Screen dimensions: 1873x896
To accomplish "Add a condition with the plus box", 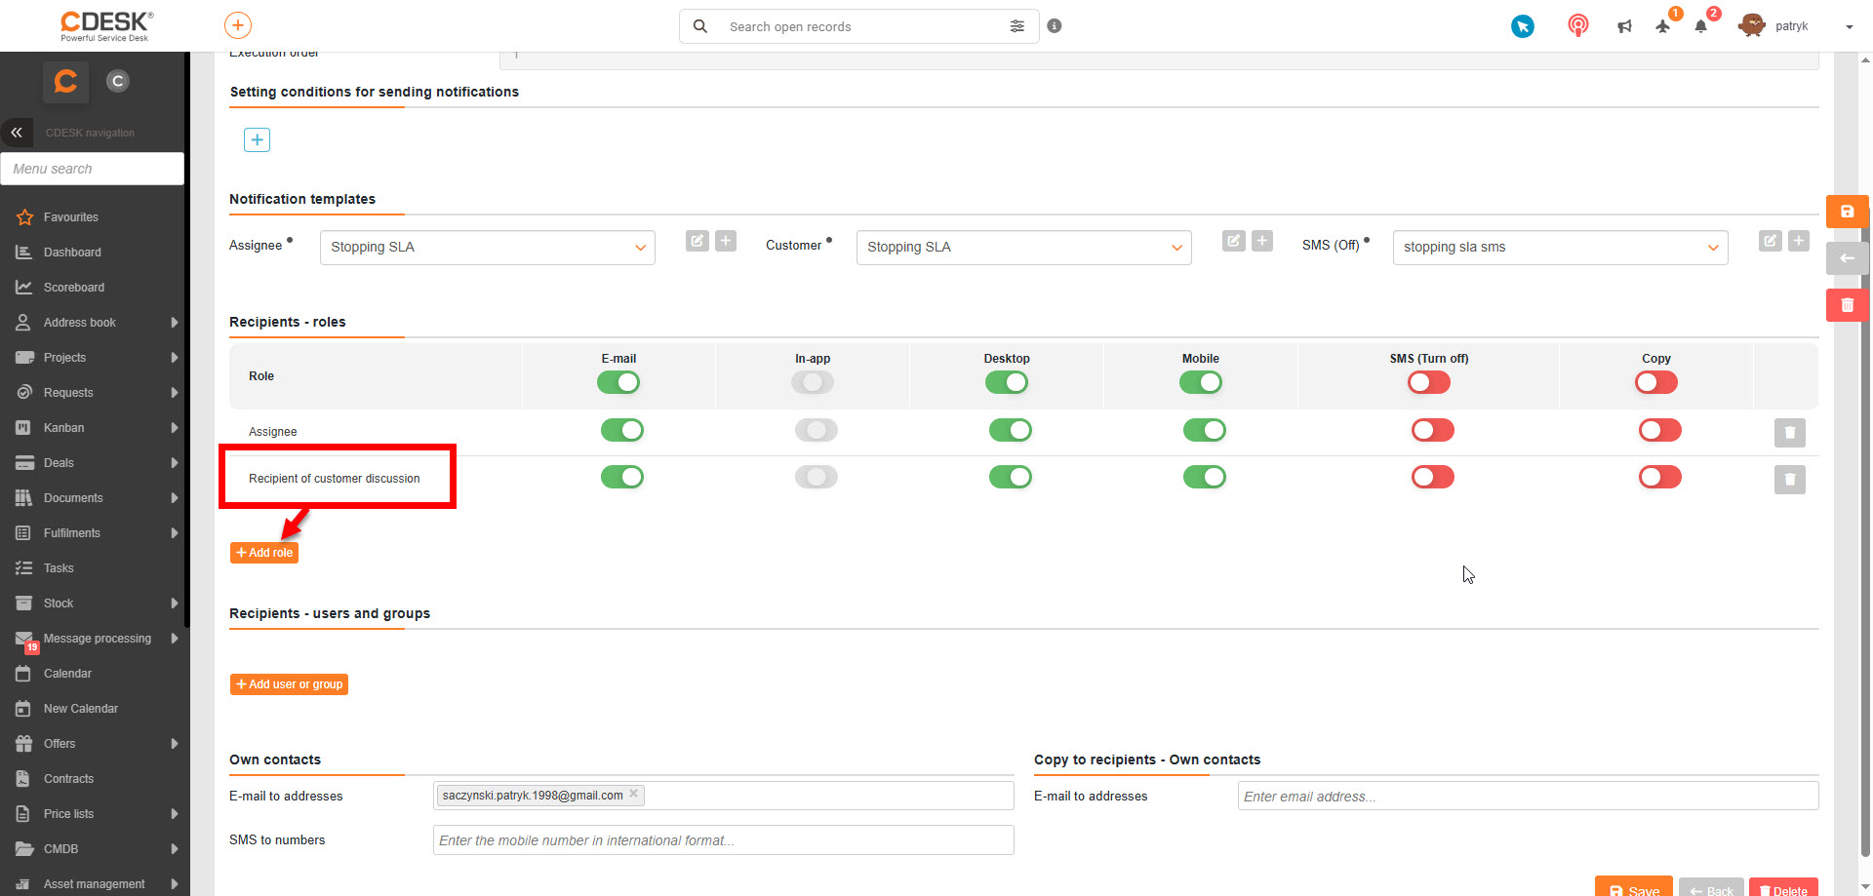I will tap(257, 139).
